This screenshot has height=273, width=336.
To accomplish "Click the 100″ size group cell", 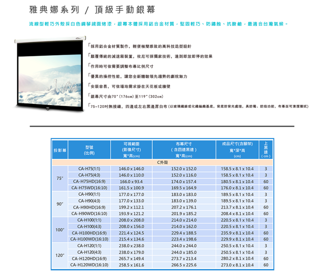I will [60, 230].
